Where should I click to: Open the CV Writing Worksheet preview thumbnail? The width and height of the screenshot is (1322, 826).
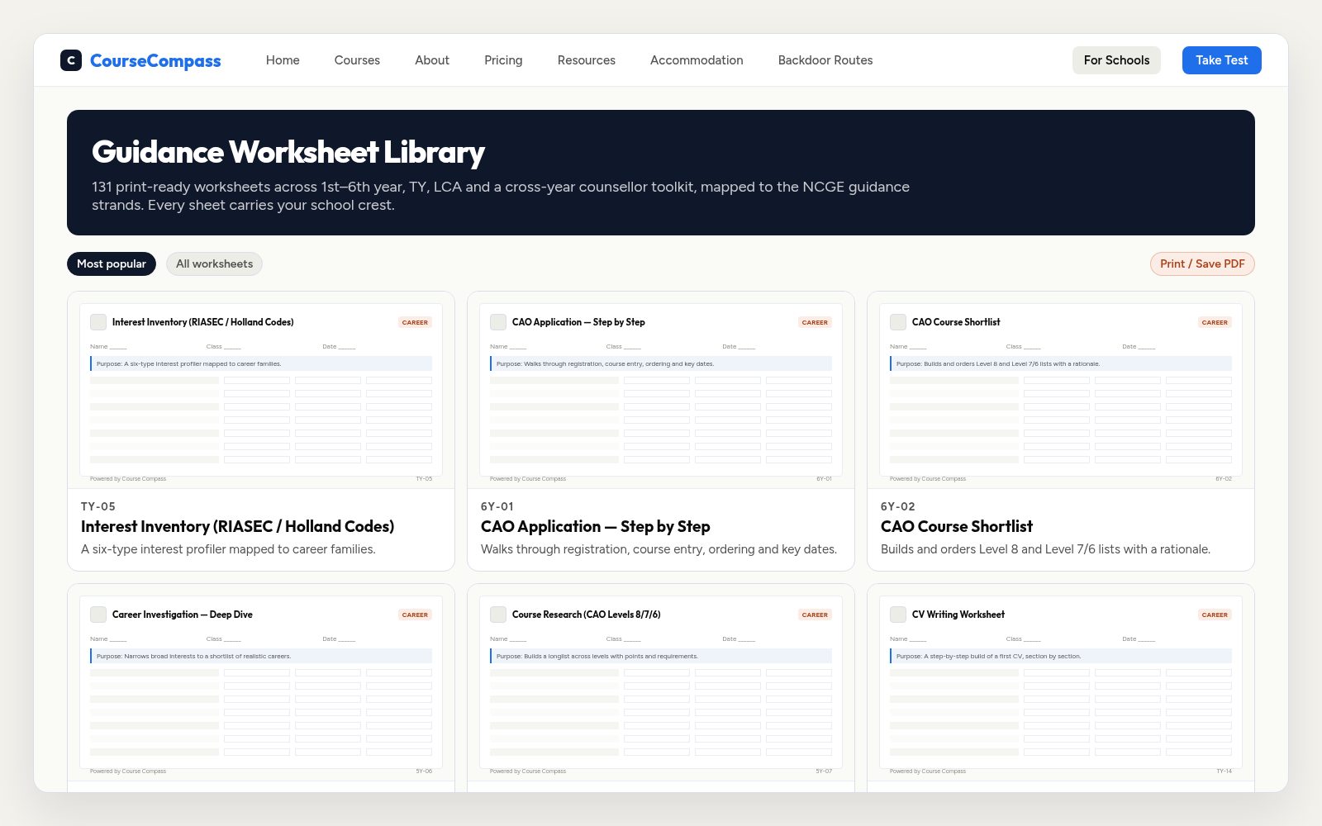pyautogui.click(x=1061, y=682)
